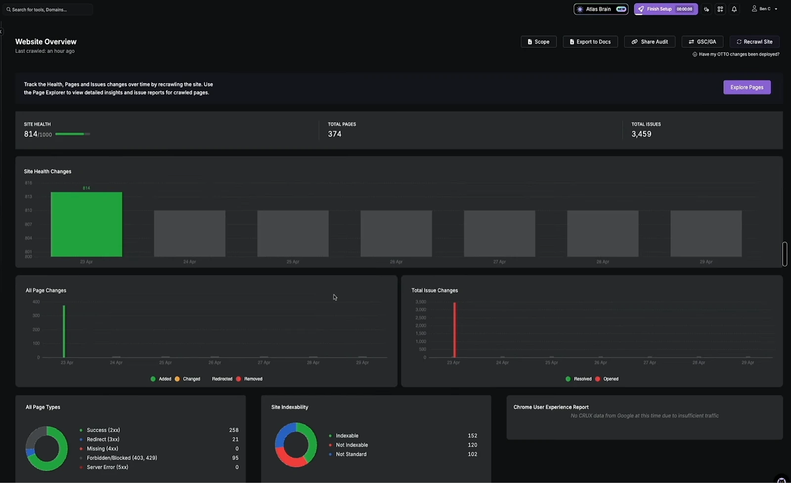Screen dimensions: 791x483
Task: Select the Not Standard row
Action: point(403,454)
